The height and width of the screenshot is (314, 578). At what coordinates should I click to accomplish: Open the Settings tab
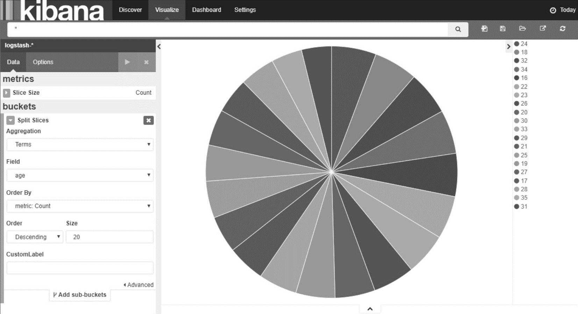pos(245,10)
